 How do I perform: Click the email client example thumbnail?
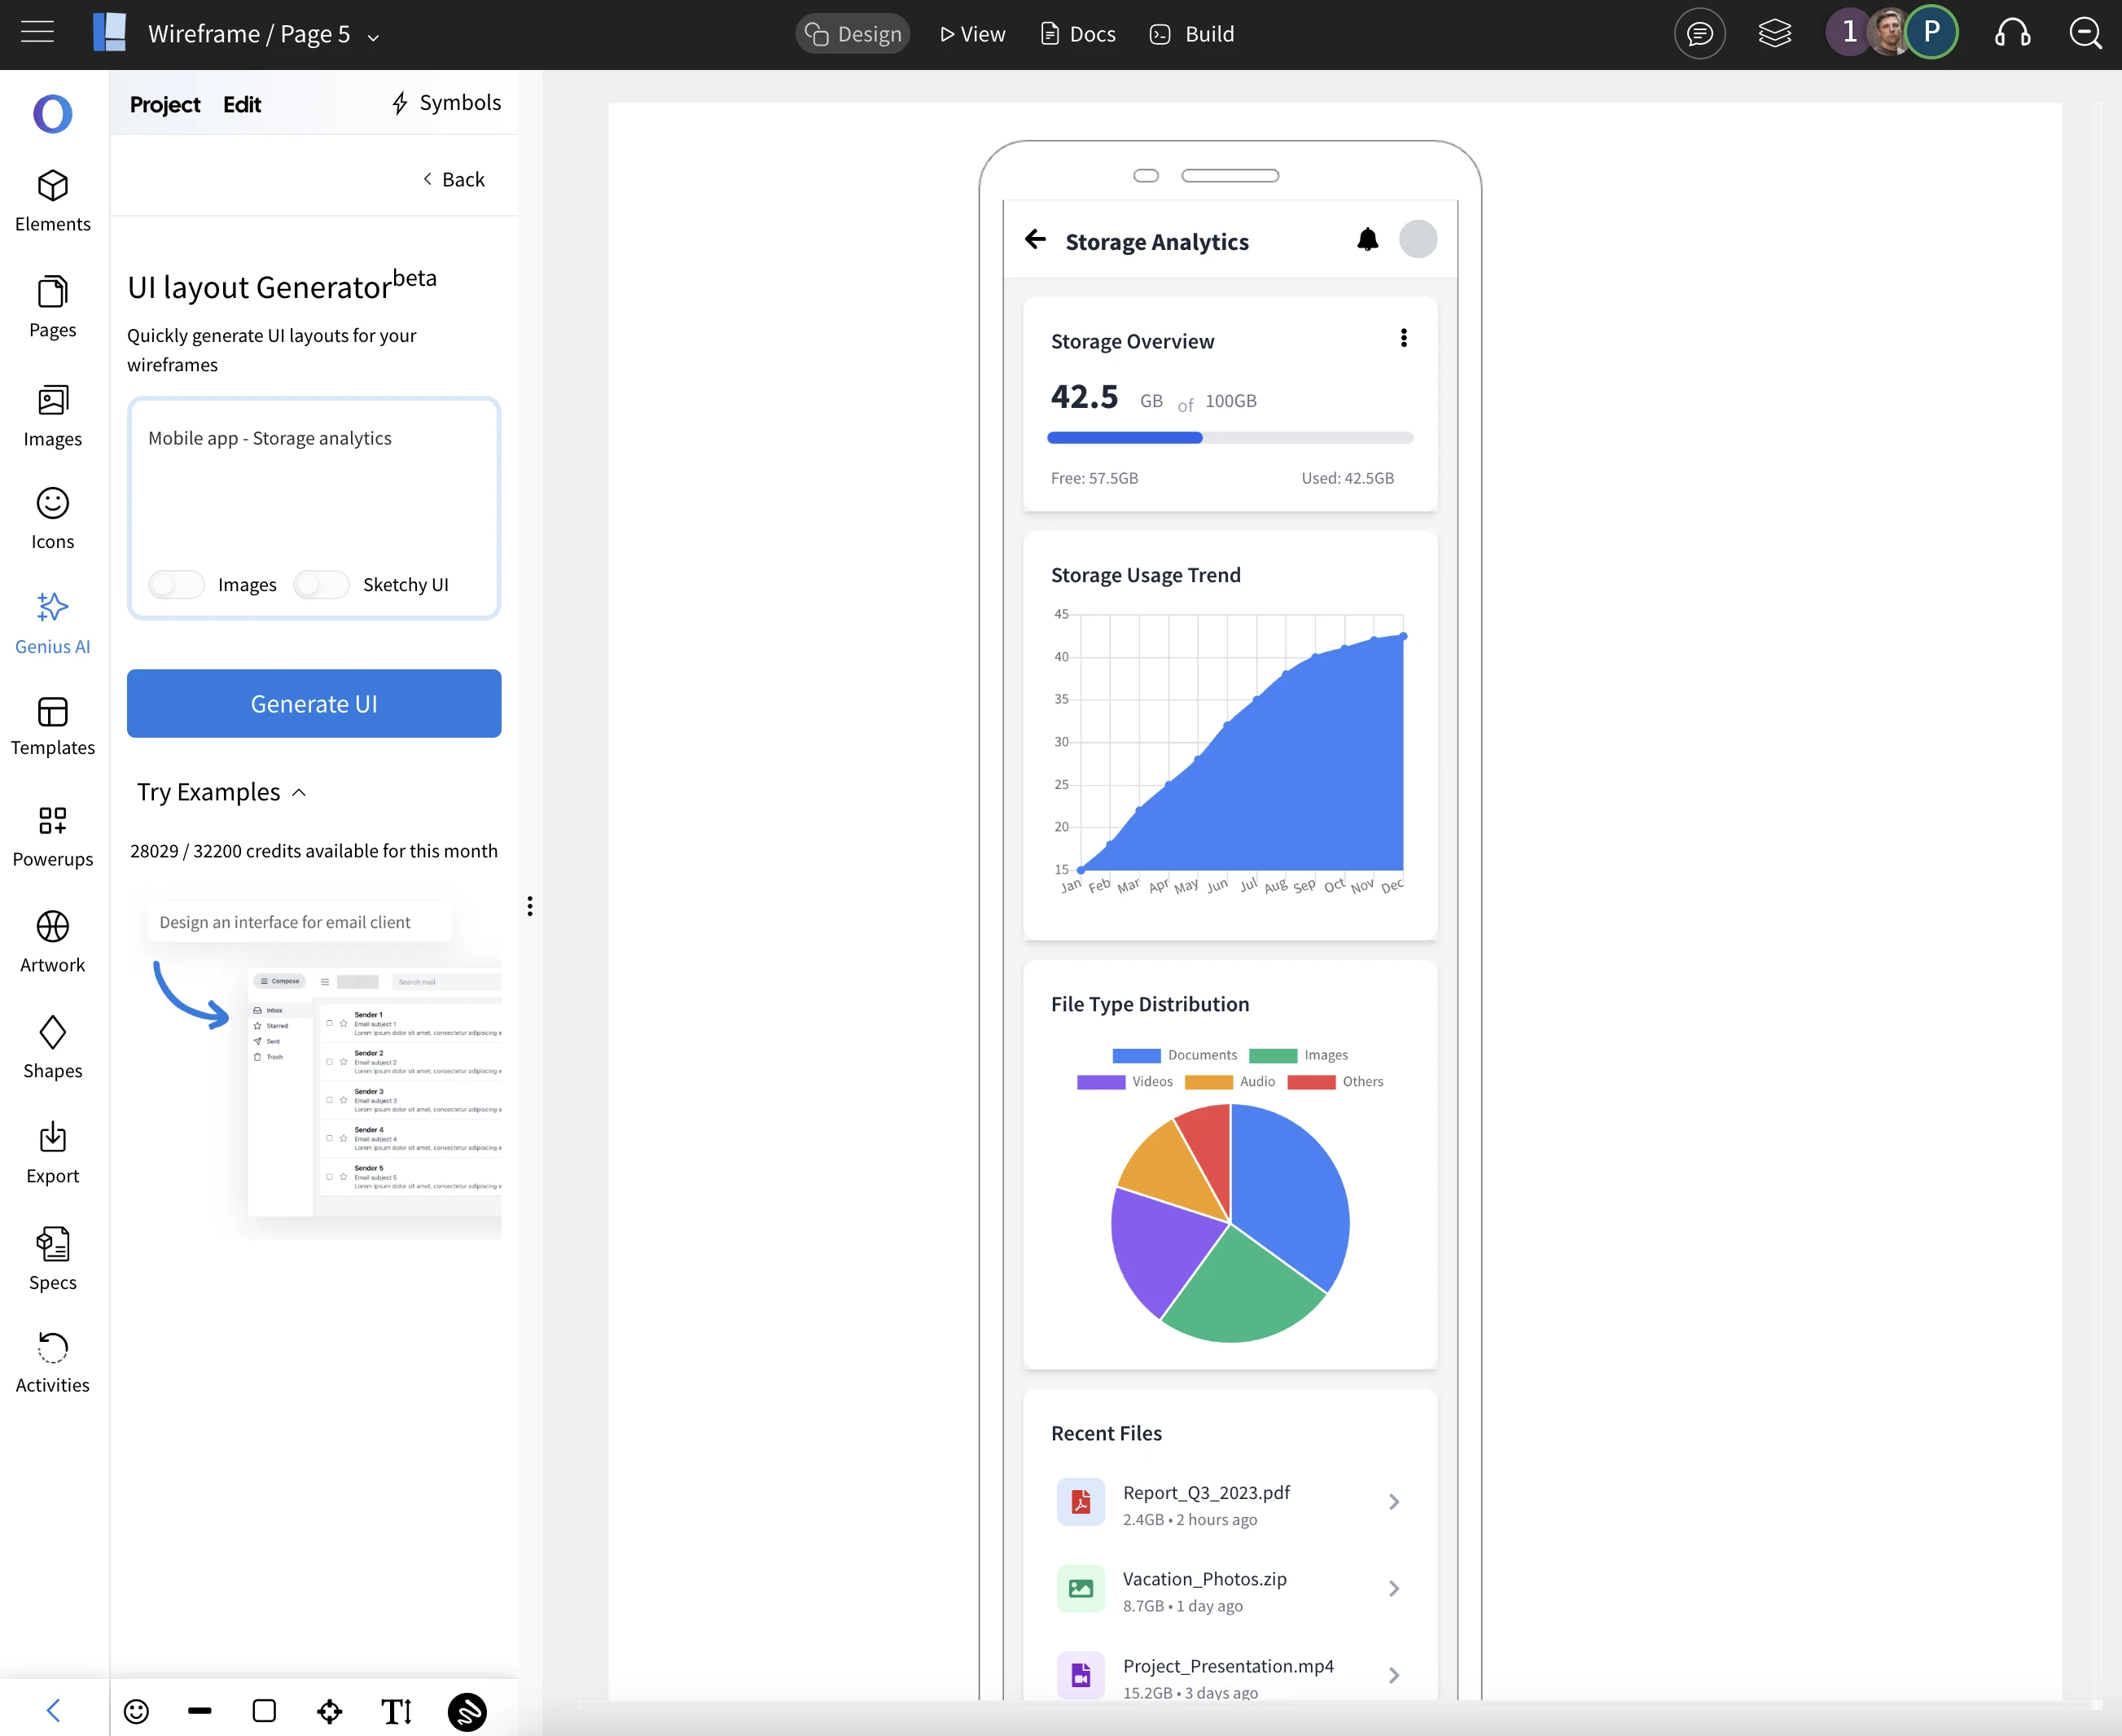pyautogui.click(x=374, y=1090)
